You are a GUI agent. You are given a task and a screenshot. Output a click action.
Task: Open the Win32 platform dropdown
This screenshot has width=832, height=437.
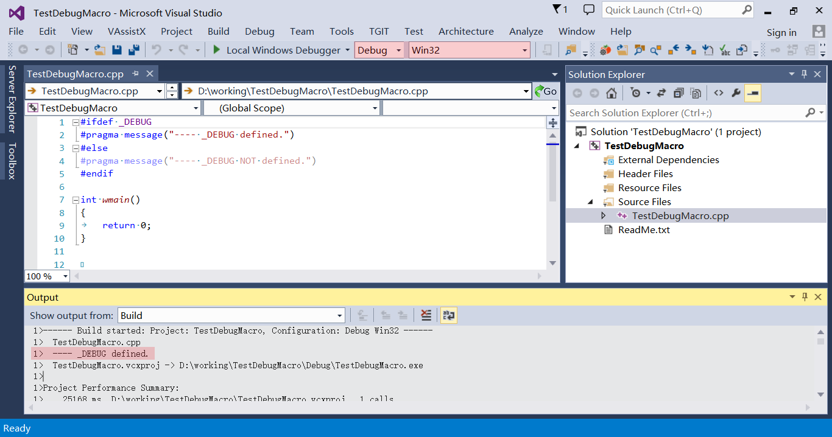coord(469,50)
